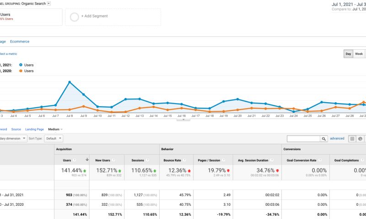
Task: Click the search magnifier icon in table filter
Action: (x=324, y=139)
